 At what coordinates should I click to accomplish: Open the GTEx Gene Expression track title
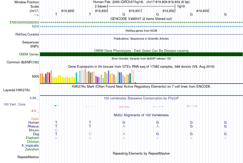point(141,67)
